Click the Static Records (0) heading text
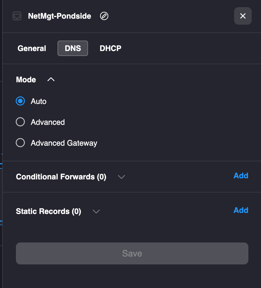Image resolution: width=261 pixels, height=288 pixels. tap(49, 211)
